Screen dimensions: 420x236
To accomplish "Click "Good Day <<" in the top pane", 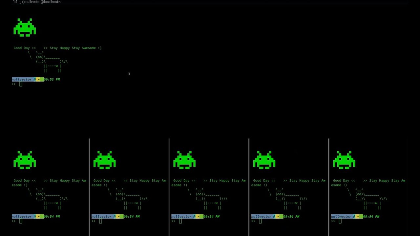I will [x=25, y=48].
